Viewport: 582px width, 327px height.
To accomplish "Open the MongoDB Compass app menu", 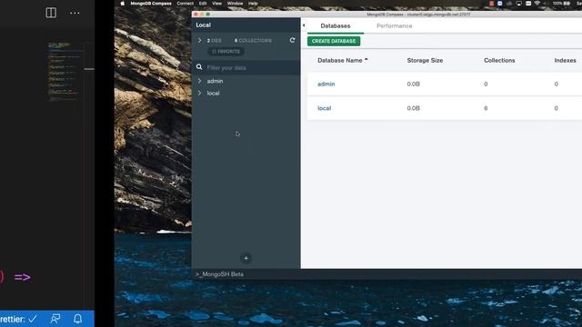I will (x=151, y=4).
